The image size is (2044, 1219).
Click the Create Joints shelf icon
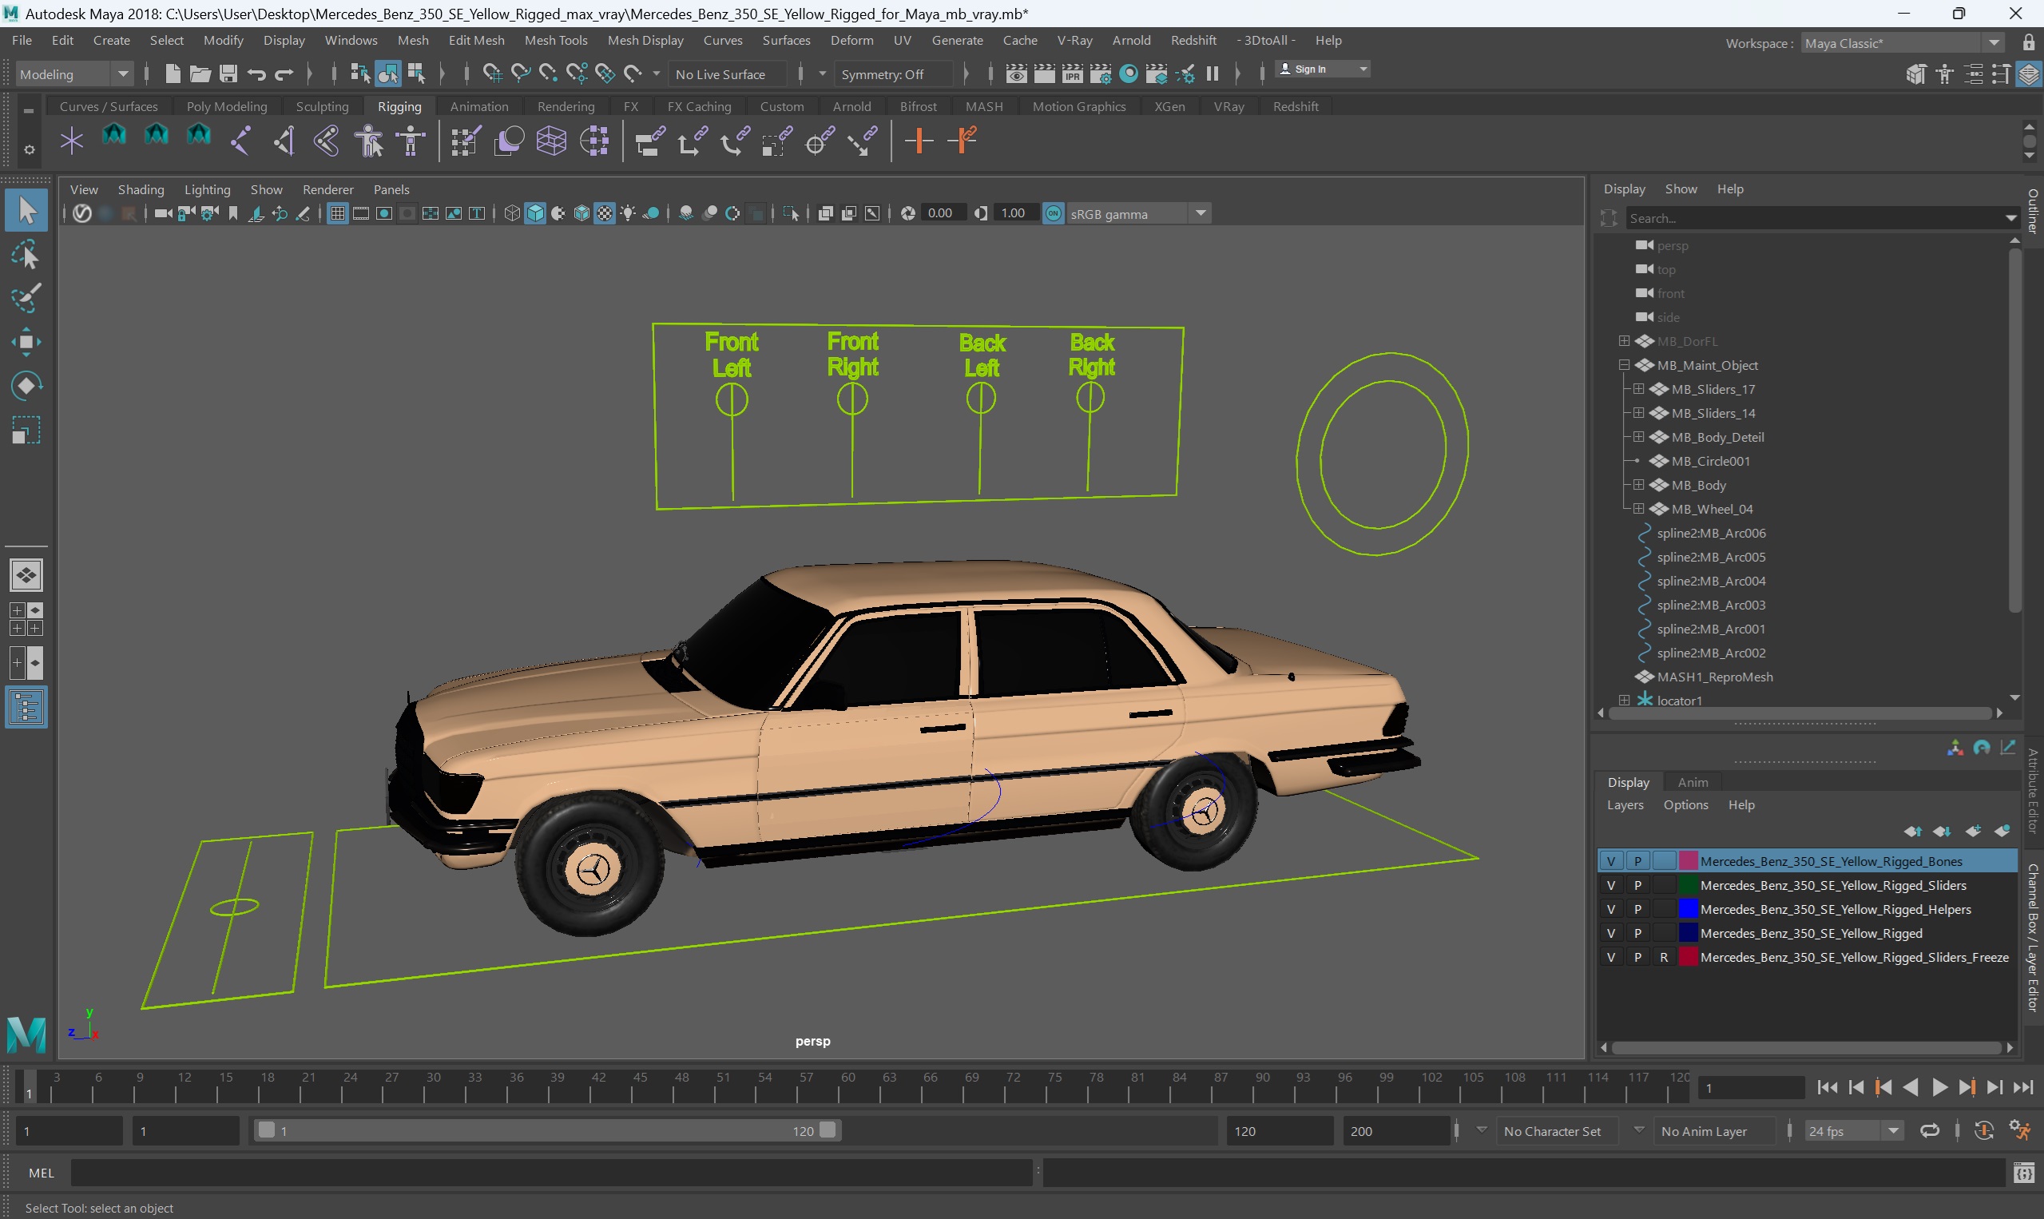pos(240,141)
